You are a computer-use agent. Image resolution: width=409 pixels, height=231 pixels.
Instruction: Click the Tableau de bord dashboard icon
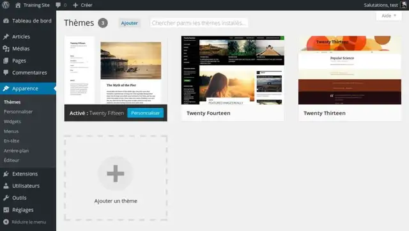(6, 20)
